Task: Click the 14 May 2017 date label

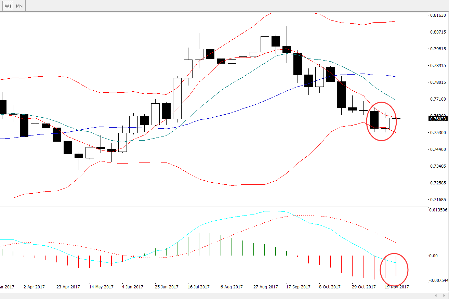Action: coord(101,287)
